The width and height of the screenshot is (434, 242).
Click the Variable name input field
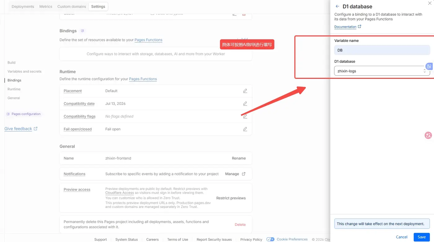pyautogui.click(x=382, y=50)
